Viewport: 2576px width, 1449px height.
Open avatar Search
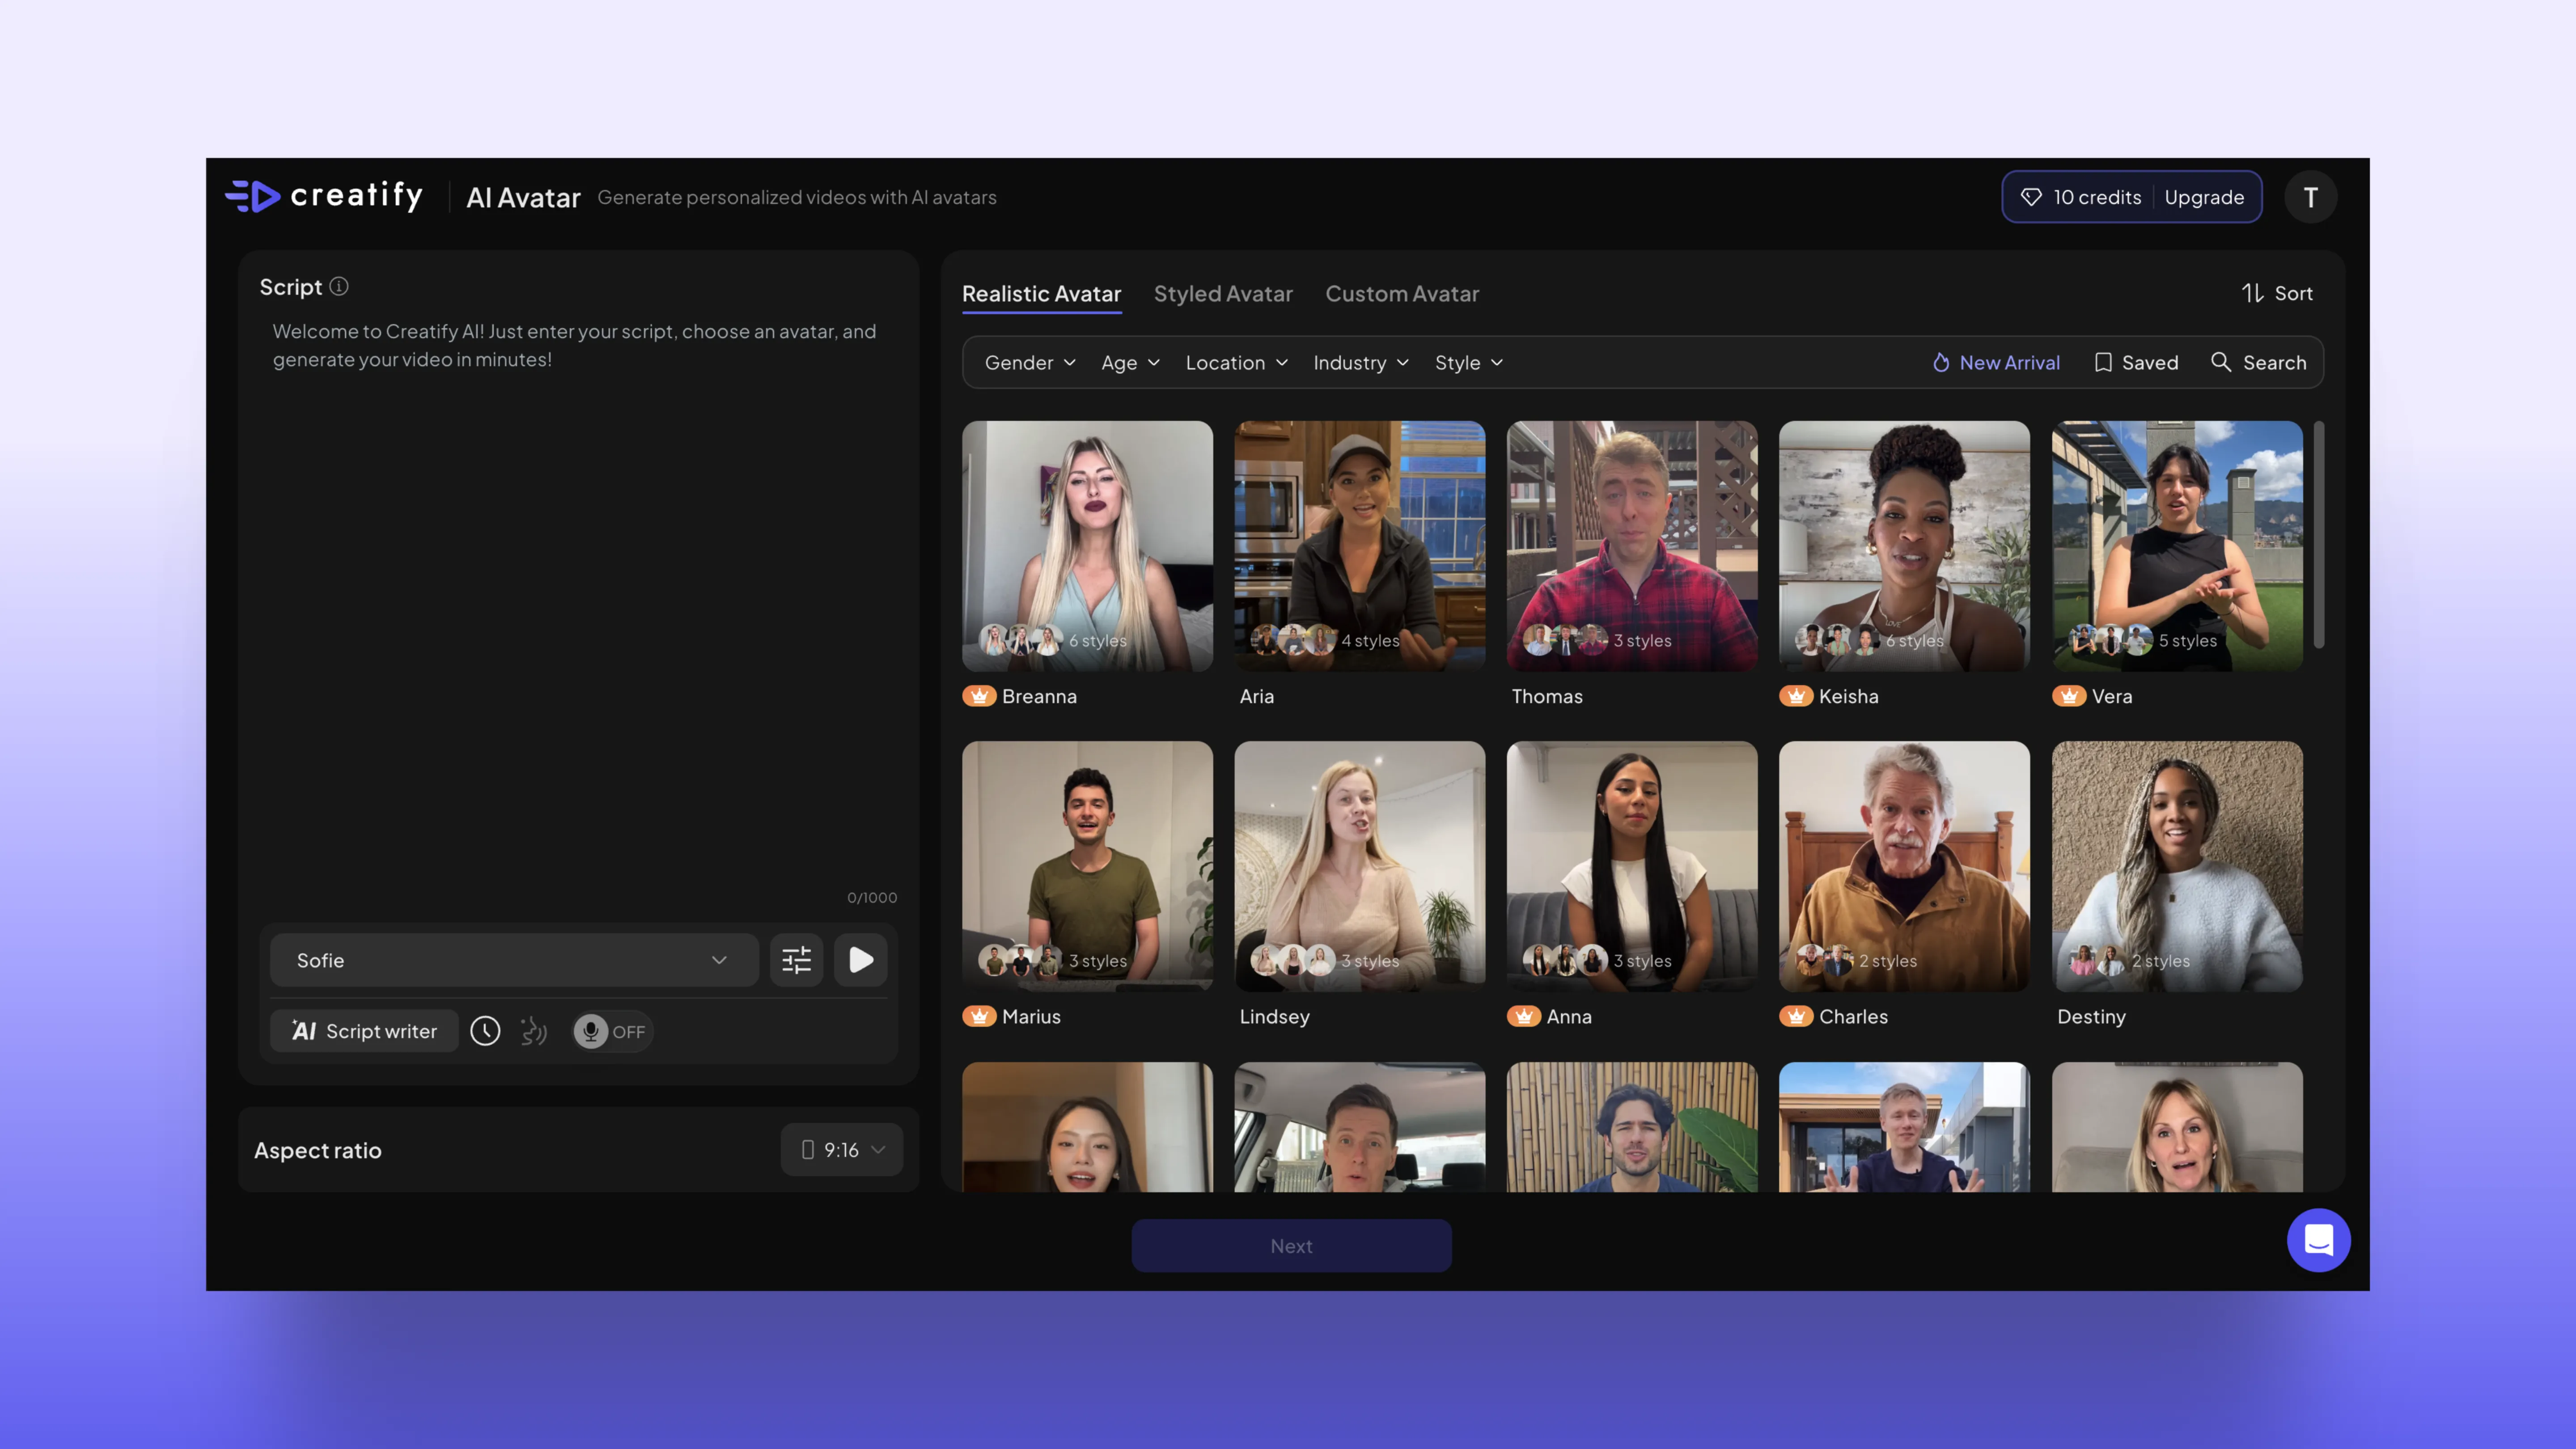[x=2259, y=363]
